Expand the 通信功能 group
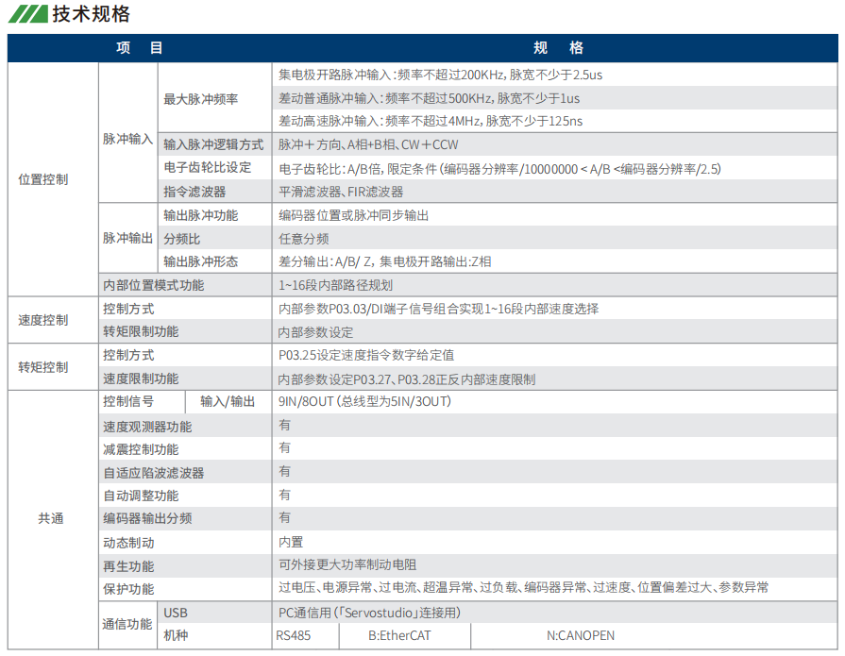The image size is (845, 656). pyautogui.click(x=128, y=624)
